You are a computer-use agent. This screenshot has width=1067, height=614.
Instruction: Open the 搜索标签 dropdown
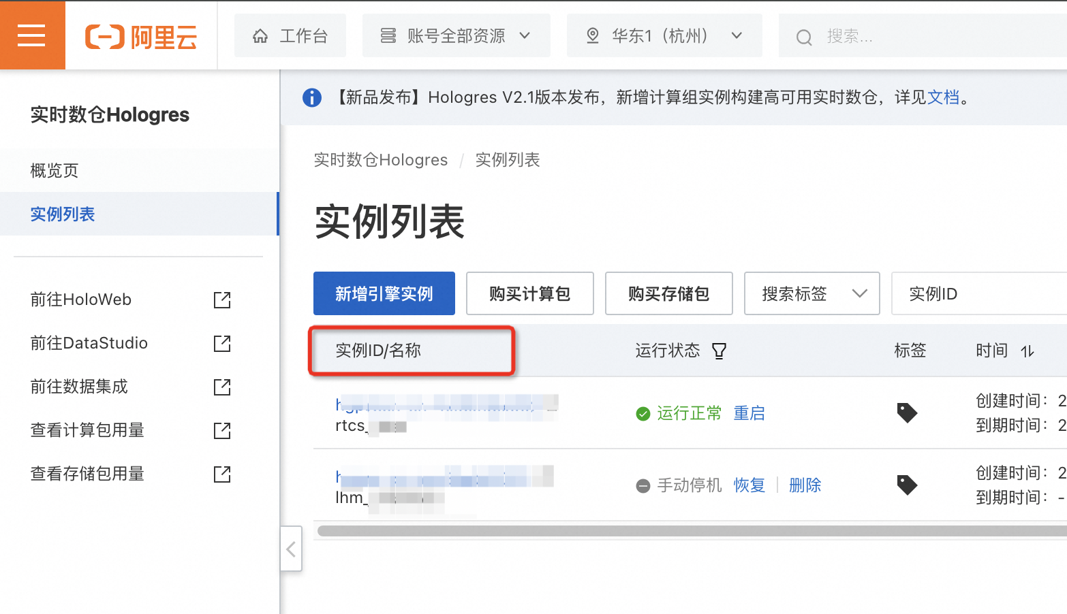click(812, 293)
